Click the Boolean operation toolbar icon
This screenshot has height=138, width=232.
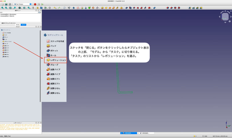pyautogui.click(x=154, y=8)
